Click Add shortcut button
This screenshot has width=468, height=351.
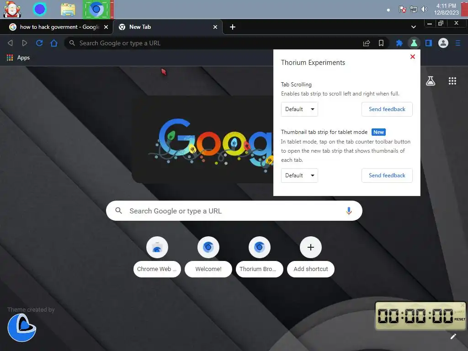point(311,257)
